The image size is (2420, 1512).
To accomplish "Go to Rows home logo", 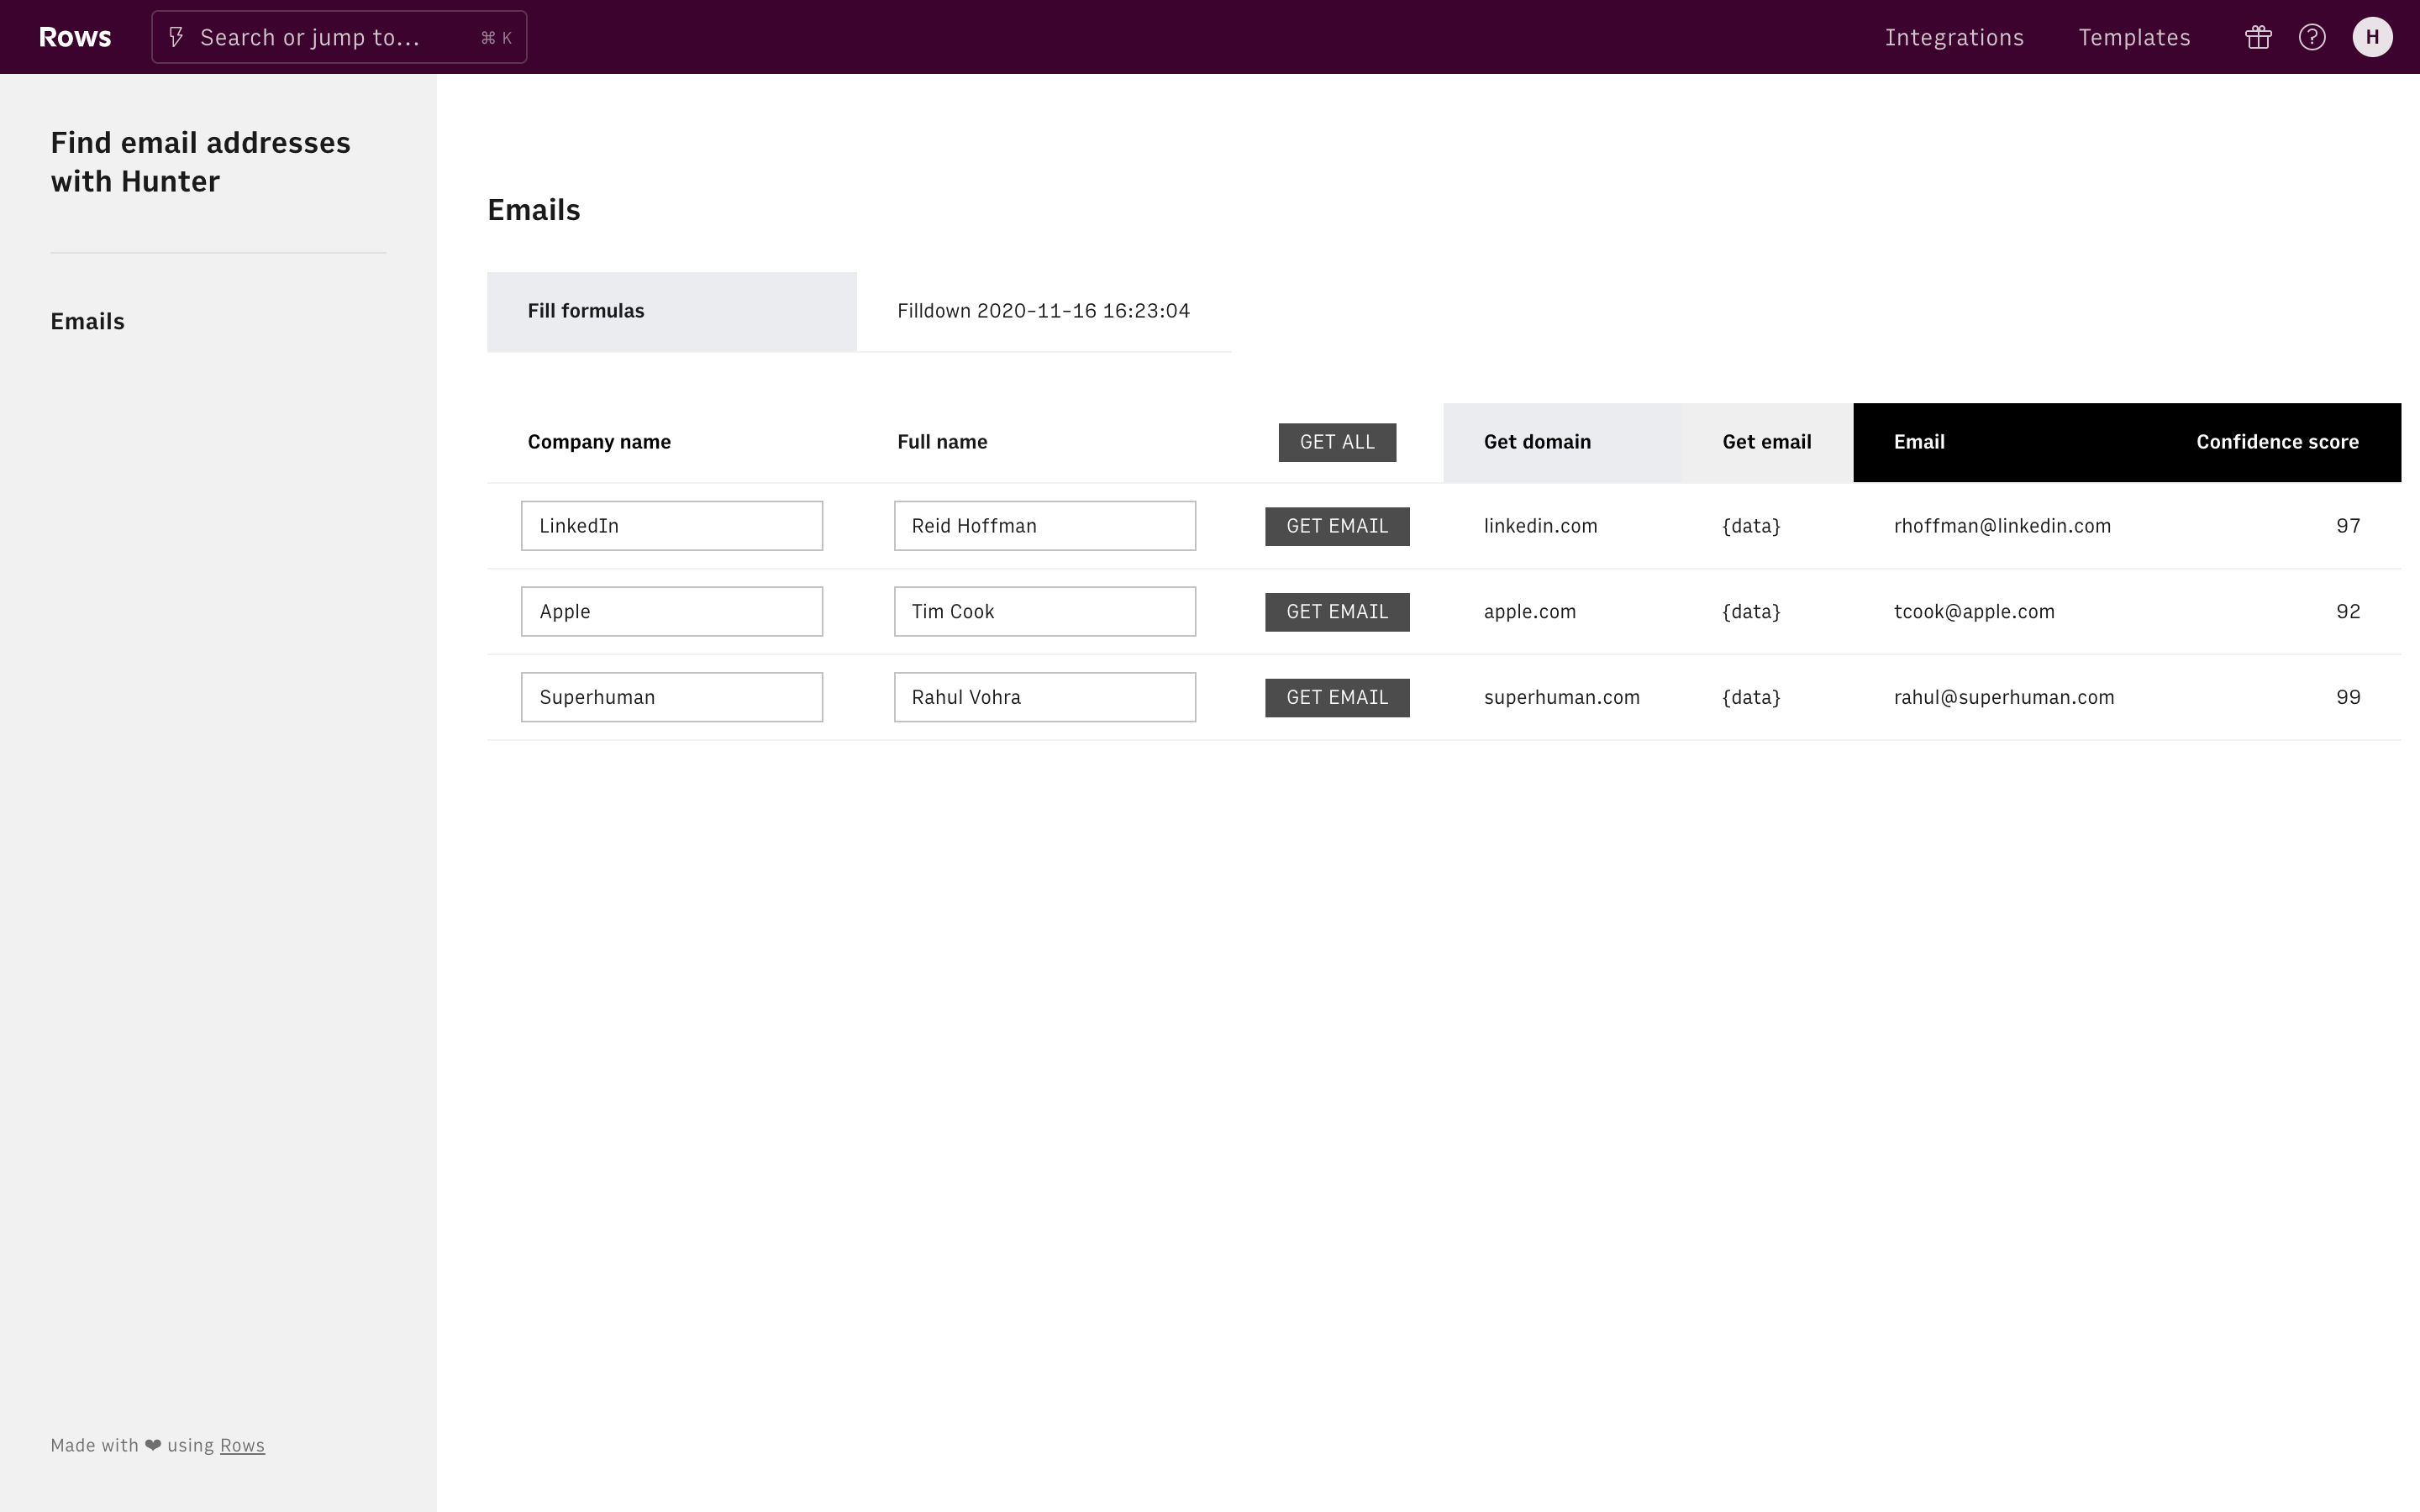I will (x=75, y=37).
